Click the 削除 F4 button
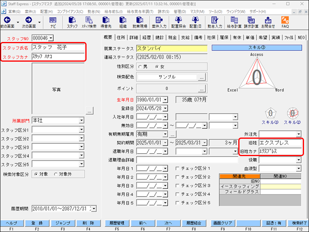Viewport: 309px width, 232px height. (x=88, y=223)
